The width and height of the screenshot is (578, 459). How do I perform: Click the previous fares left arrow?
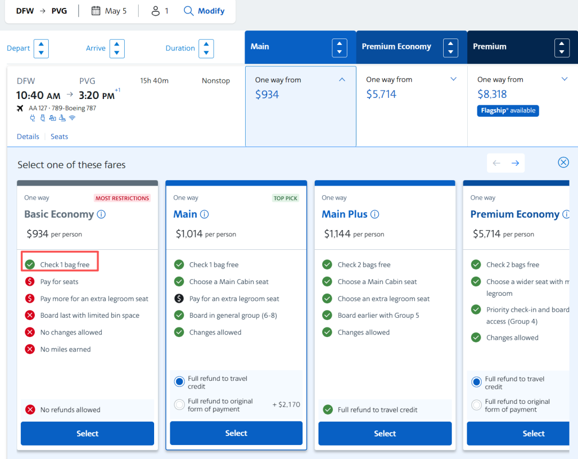click(x=497, y=163)
